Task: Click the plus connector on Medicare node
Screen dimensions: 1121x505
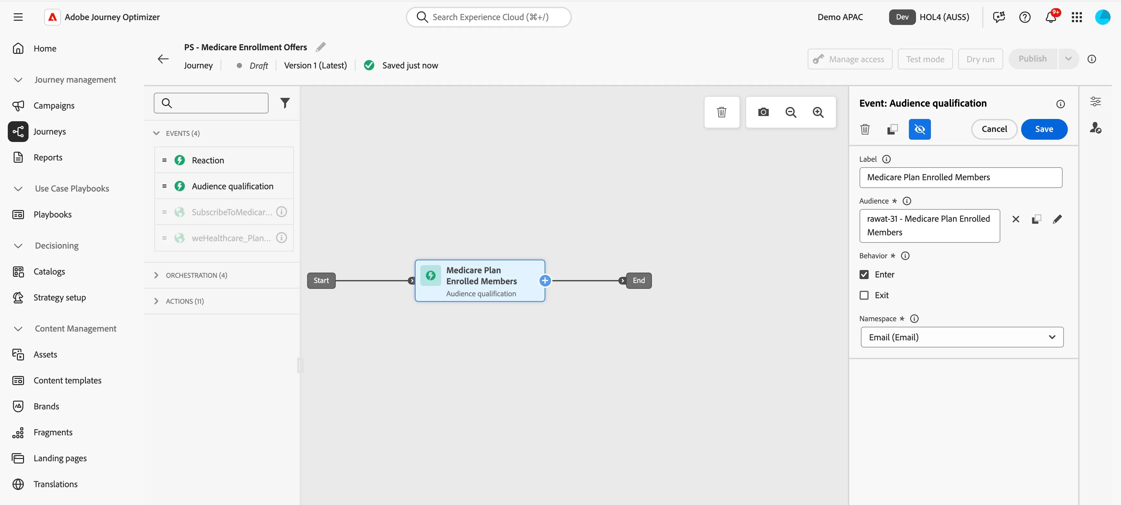Action: [x=545, y=281]
